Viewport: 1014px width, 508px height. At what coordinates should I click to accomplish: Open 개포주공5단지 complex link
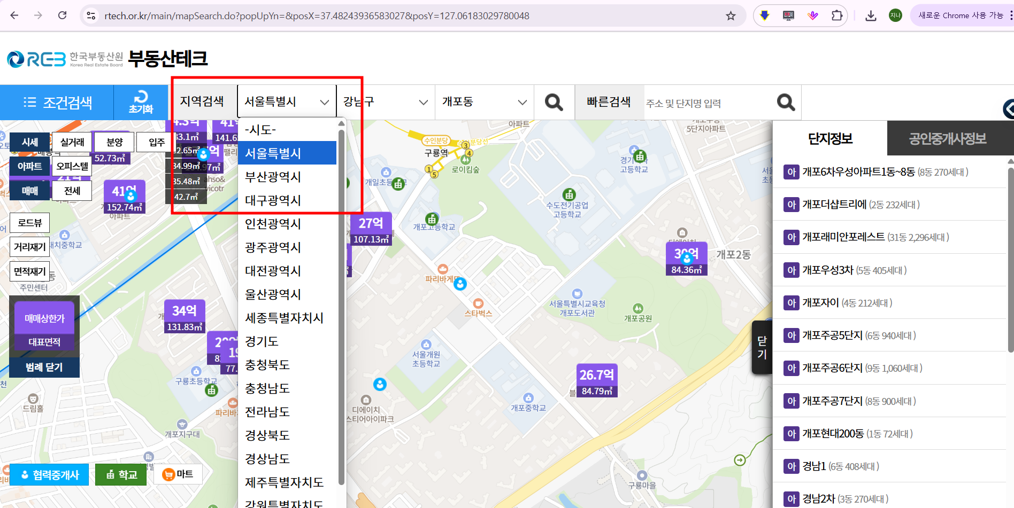[833, 335]
